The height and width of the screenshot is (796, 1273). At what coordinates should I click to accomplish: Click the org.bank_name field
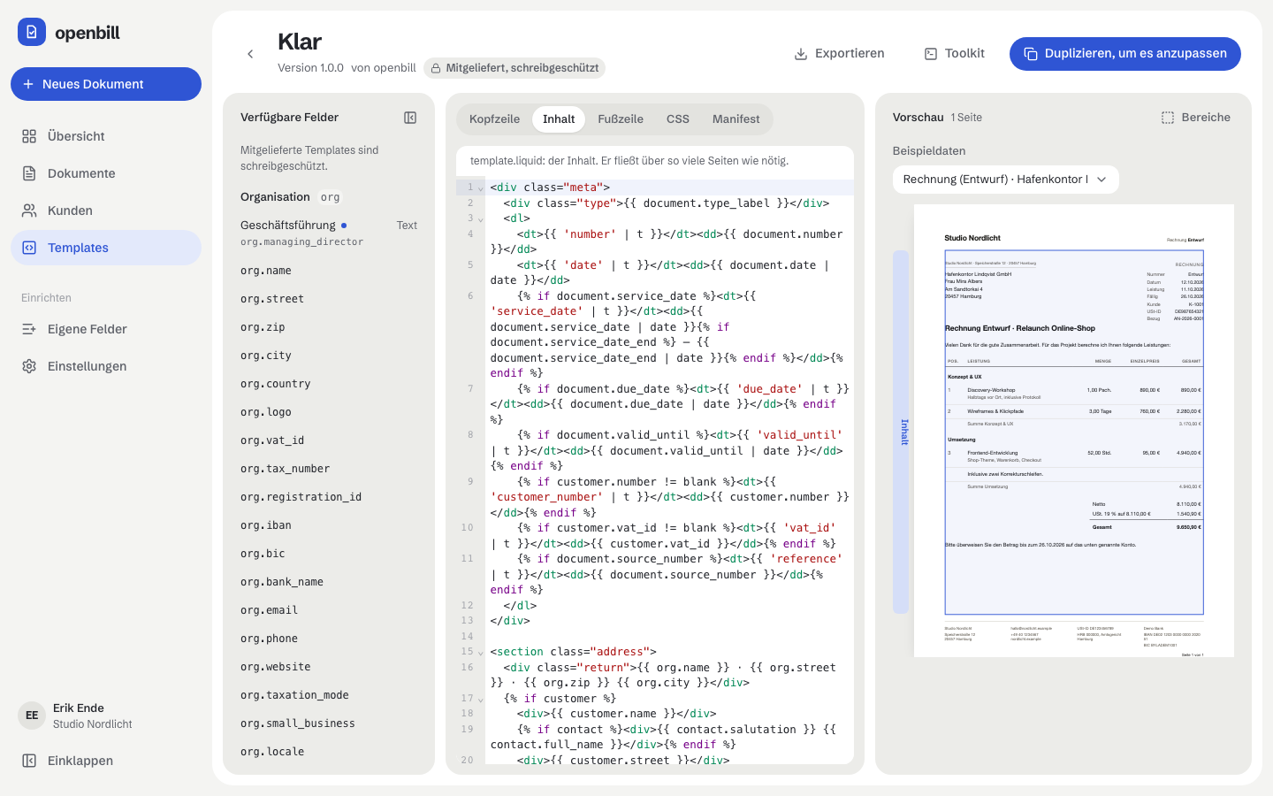(x=282, y=582)
